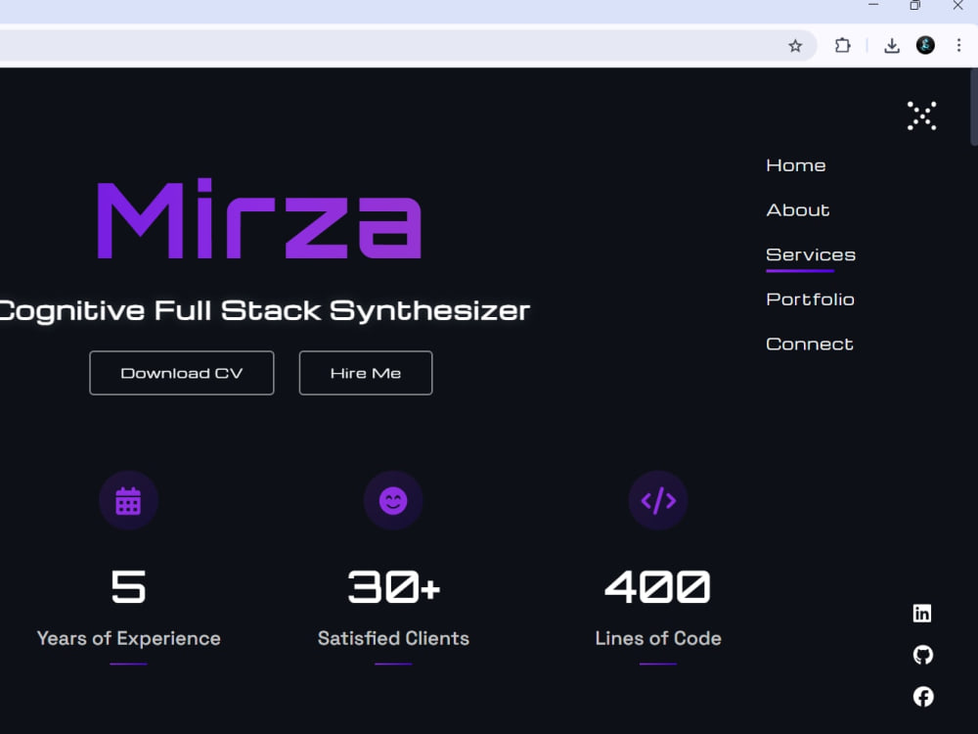Image resolution: width=978 pixels, height=734 pixels.
Task: Open the GitHub profile icon
Action: 922,655
